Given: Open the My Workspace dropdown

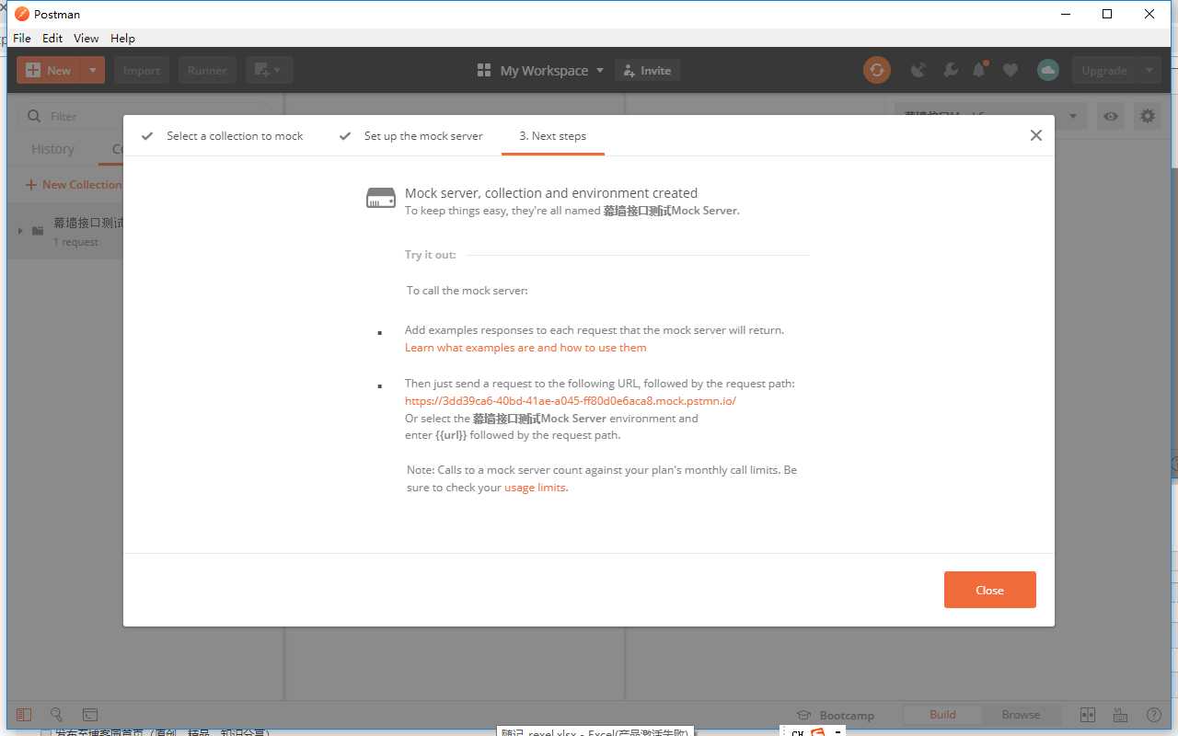Looking at the screenshot, I should coord(541,70).
